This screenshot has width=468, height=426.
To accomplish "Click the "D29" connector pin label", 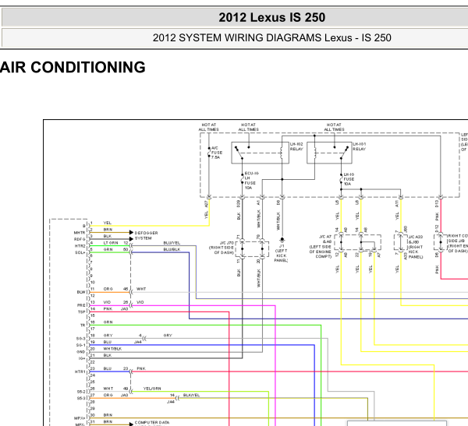I will [x=239, y=203].
